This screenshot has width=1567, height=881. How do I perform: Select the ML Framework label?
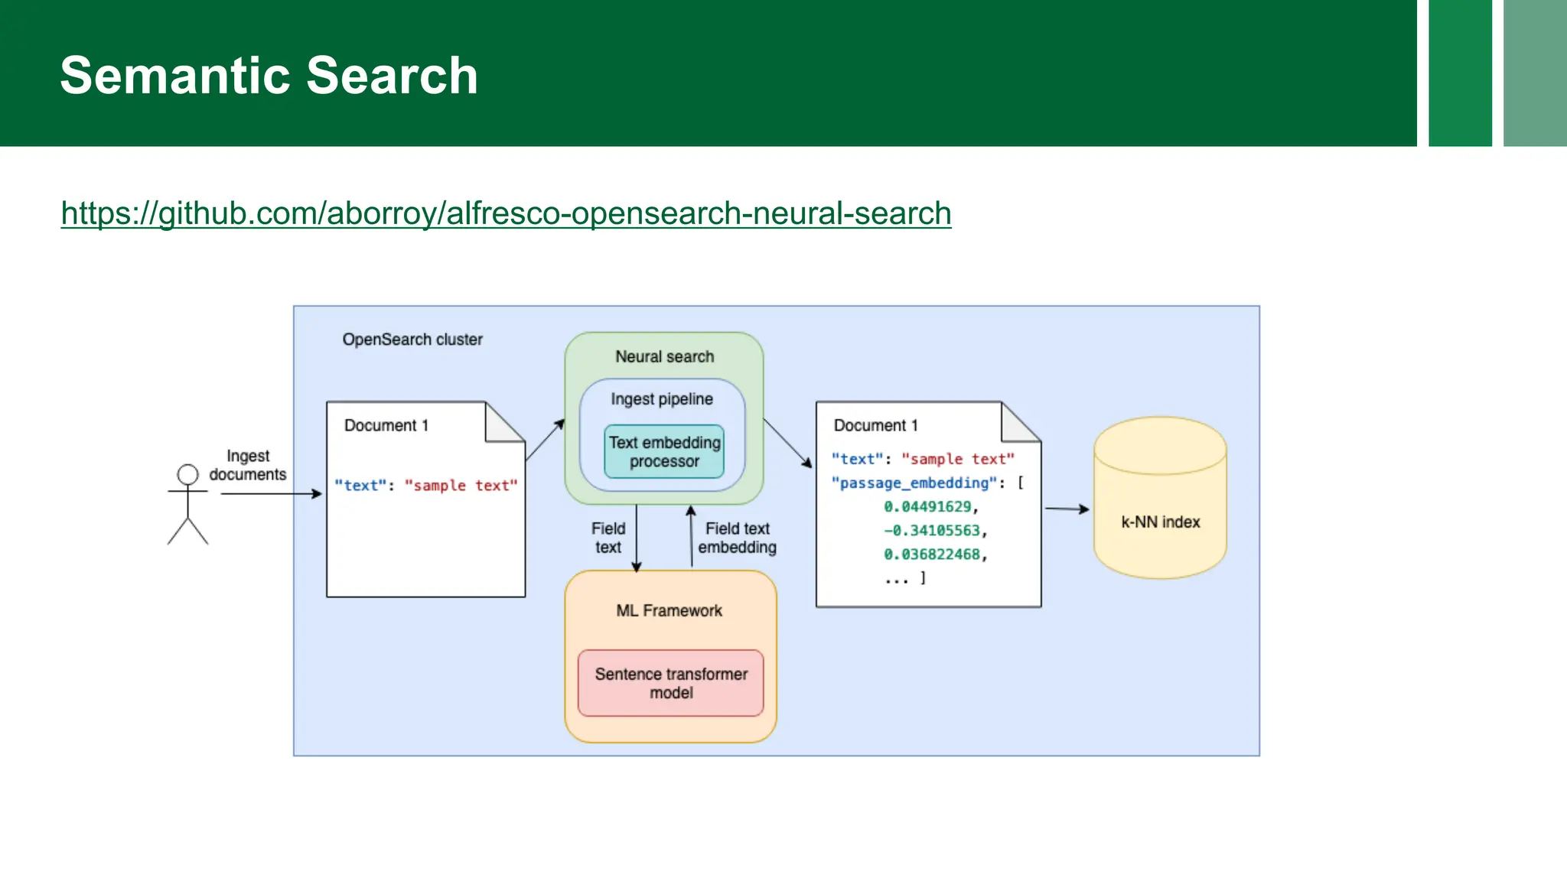tap(669, 610)
